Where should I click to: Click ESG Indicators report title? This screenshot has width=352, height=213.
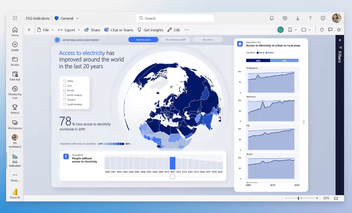(38, 19)
